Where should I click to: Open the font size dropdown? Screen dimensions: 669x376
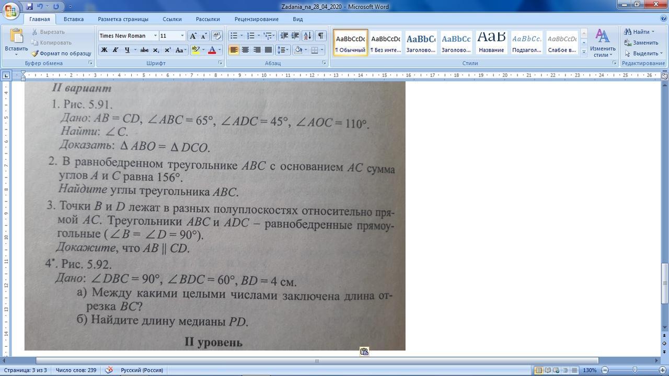pos(182,36)
